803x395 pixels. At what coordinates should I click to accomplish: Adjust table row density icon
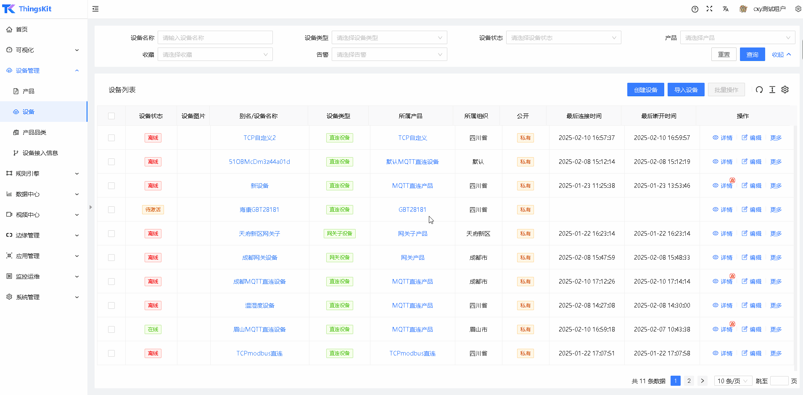click(772, 90)
